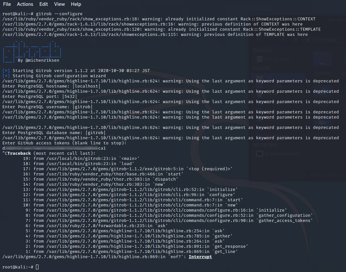Click traceback line 7 'gather_access_tokens'
The height and width of the screenshot is (272, 346).
169,221
